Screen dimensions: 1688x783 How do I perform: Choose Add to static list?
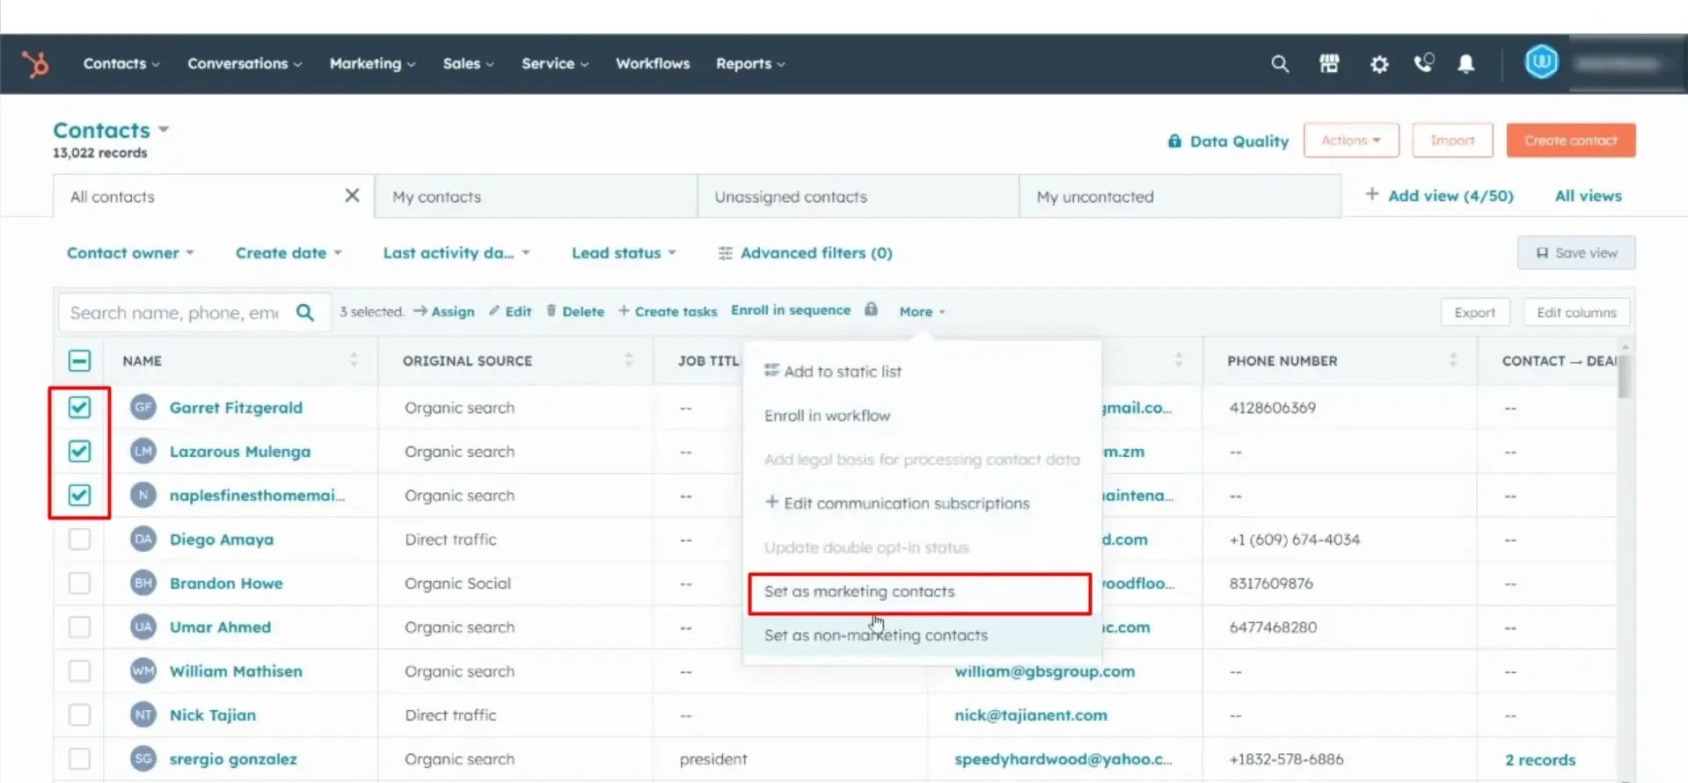922,372
